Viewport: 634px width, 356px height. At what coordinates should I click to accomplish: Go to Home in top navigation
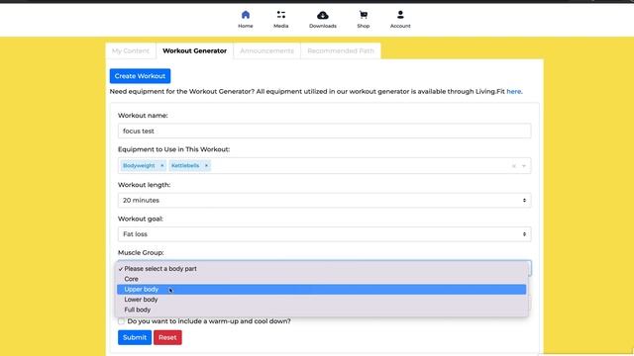click(245, 20)
